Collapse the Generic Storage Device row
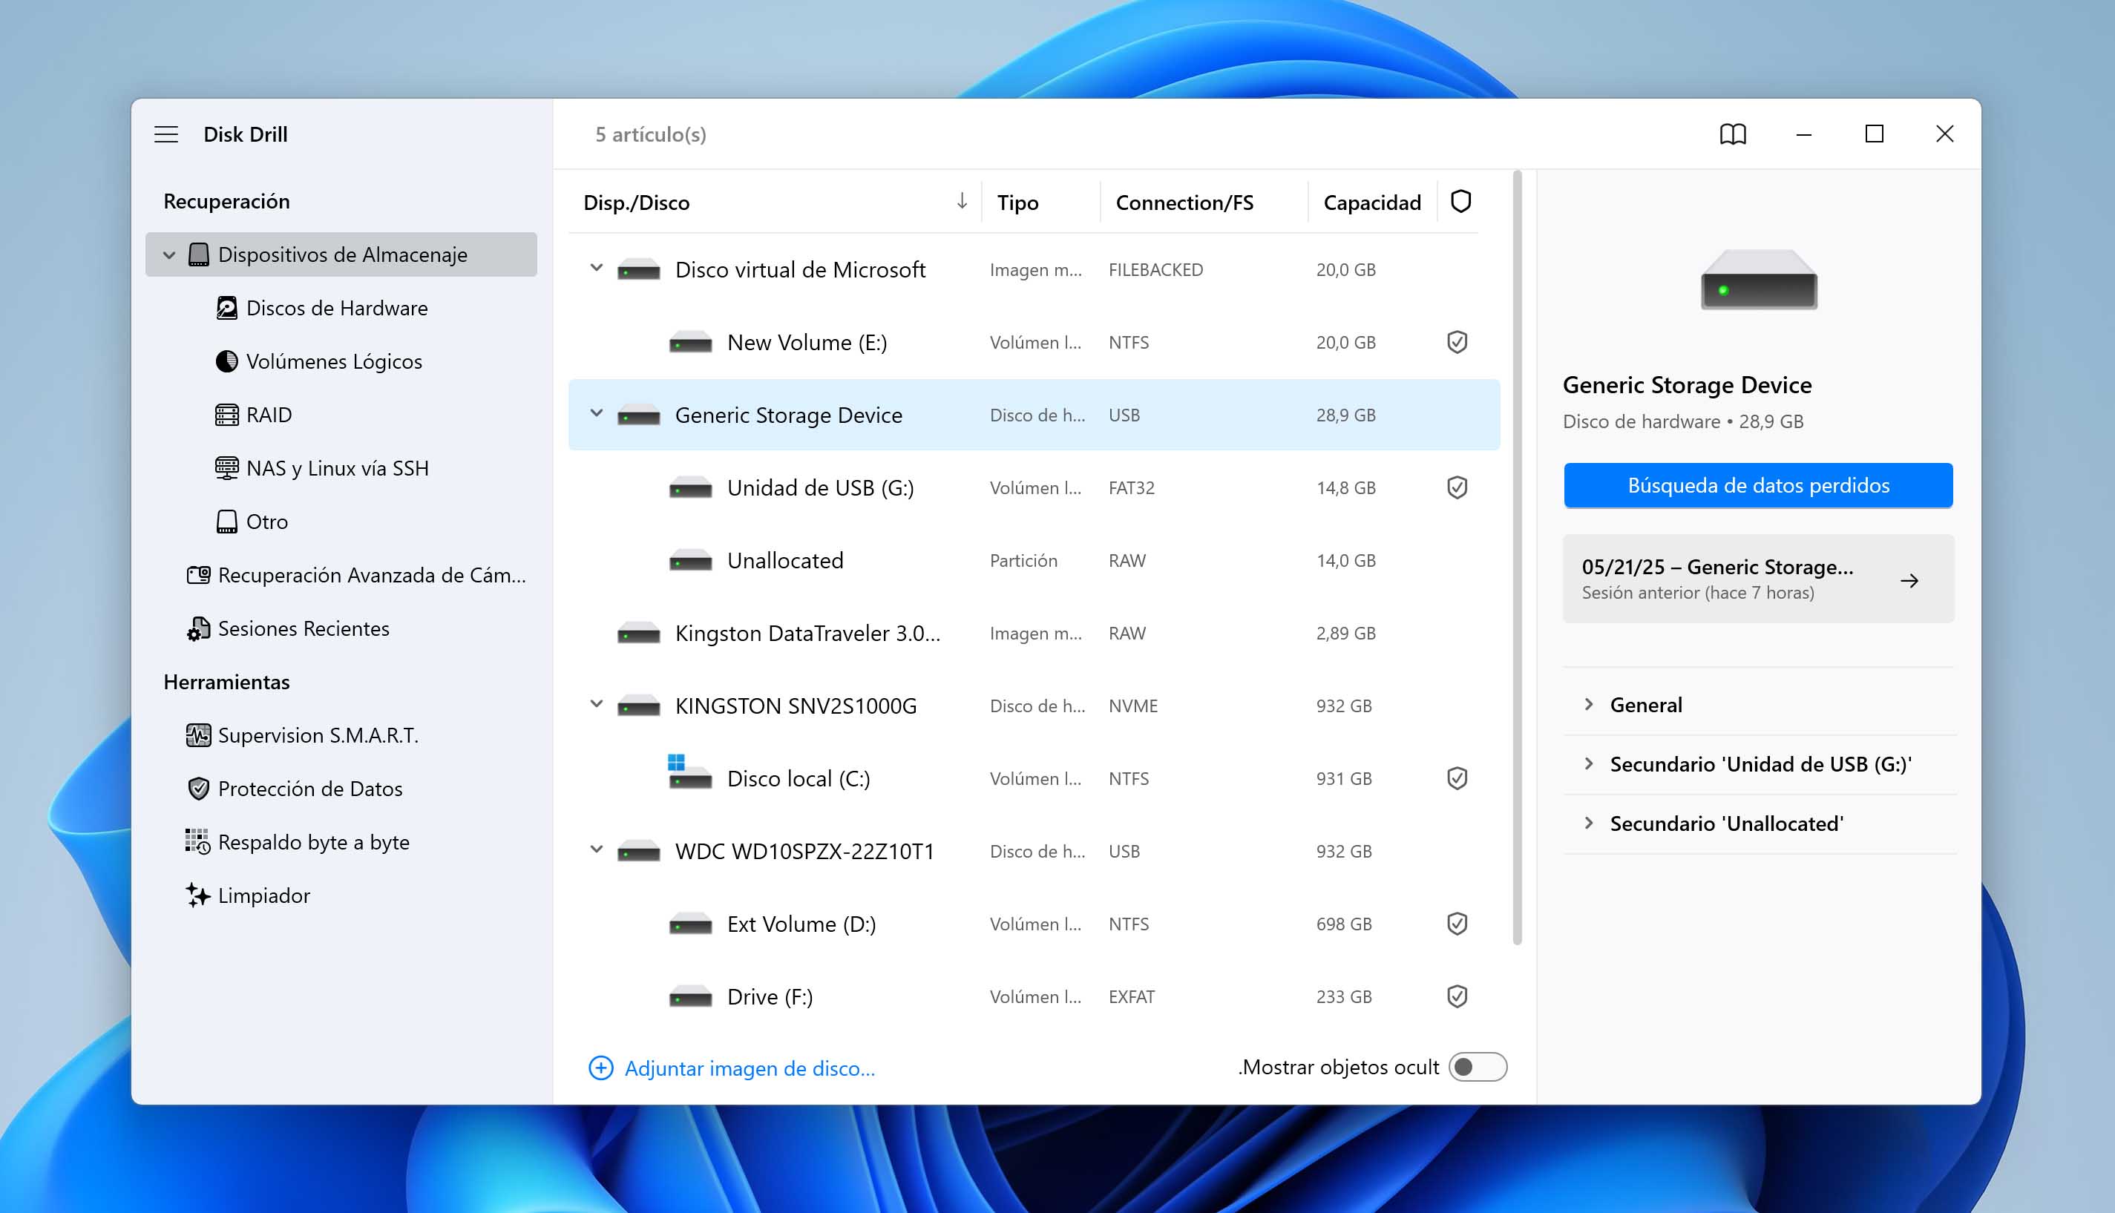The width and height of the screenshot is (2115, 1213). [x=597, y=413]
